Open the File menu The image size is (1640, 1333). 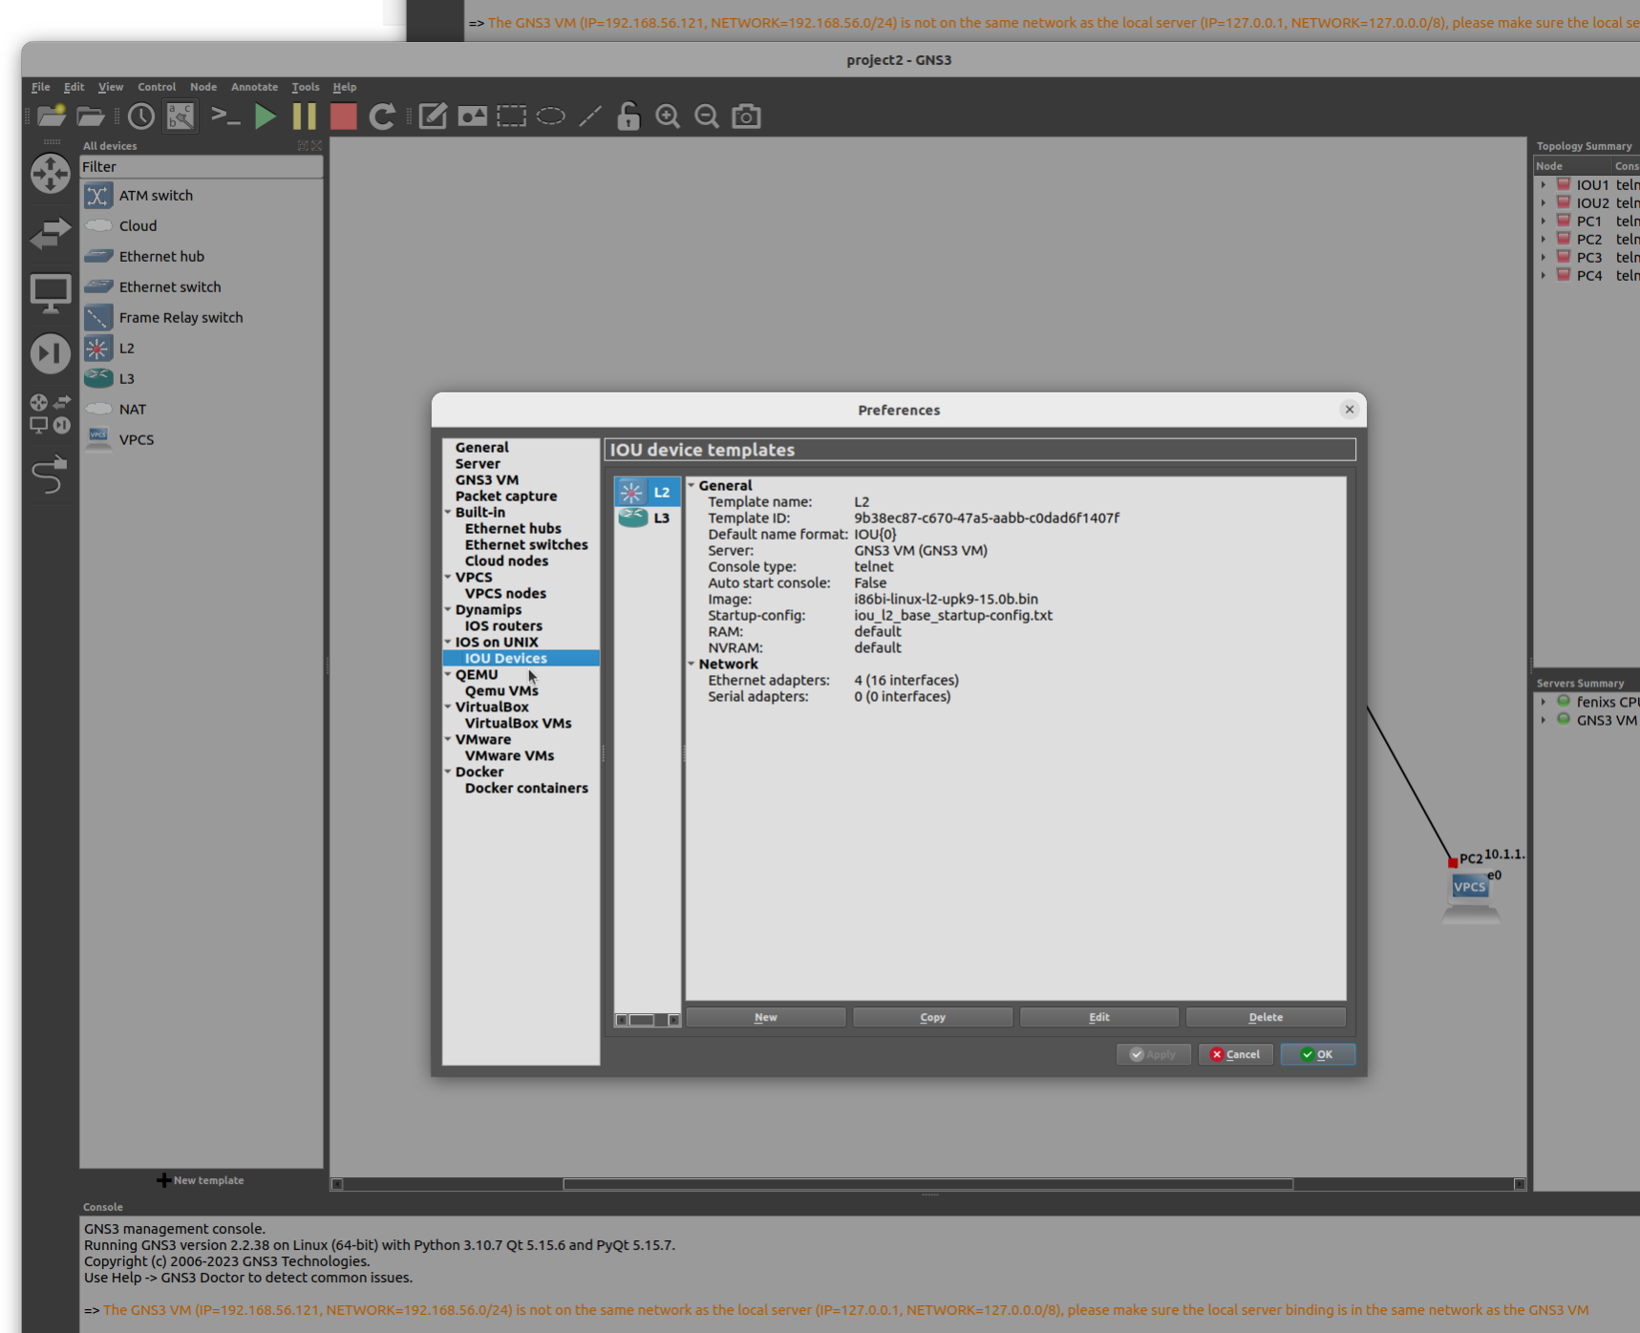click(40, 87)
